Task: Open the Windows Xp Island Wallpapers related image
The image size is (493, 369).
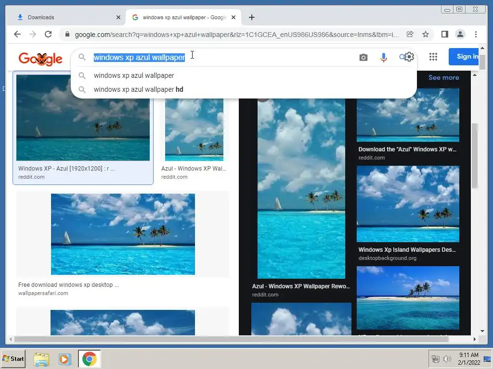Action: 408,204
